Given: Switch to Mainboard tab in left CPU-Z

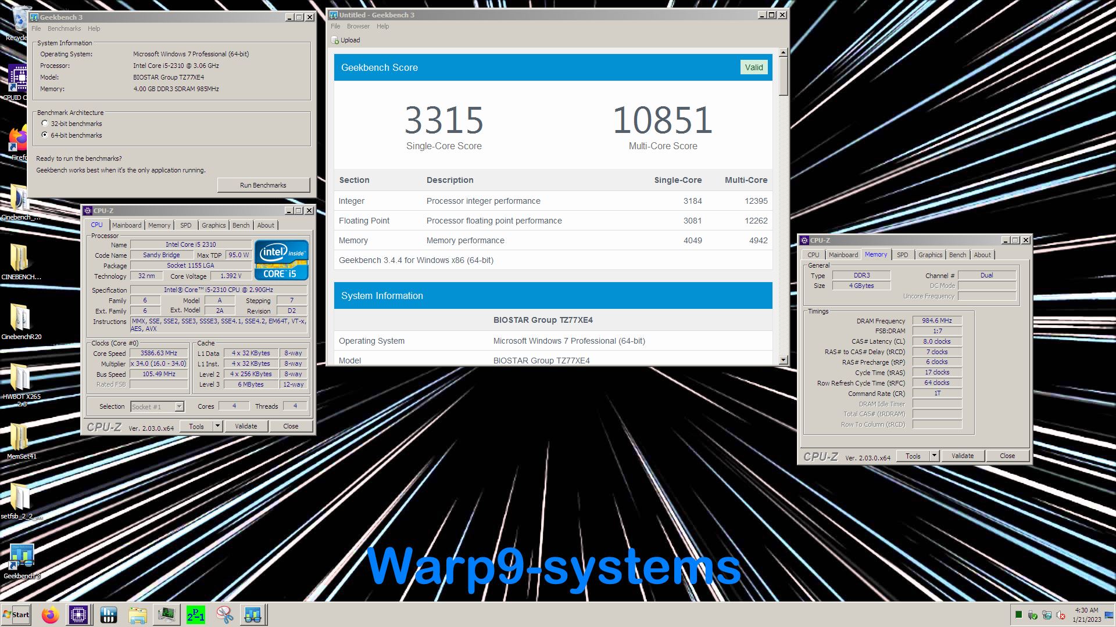Looking at the screenshot, I should tap(127, 225).
